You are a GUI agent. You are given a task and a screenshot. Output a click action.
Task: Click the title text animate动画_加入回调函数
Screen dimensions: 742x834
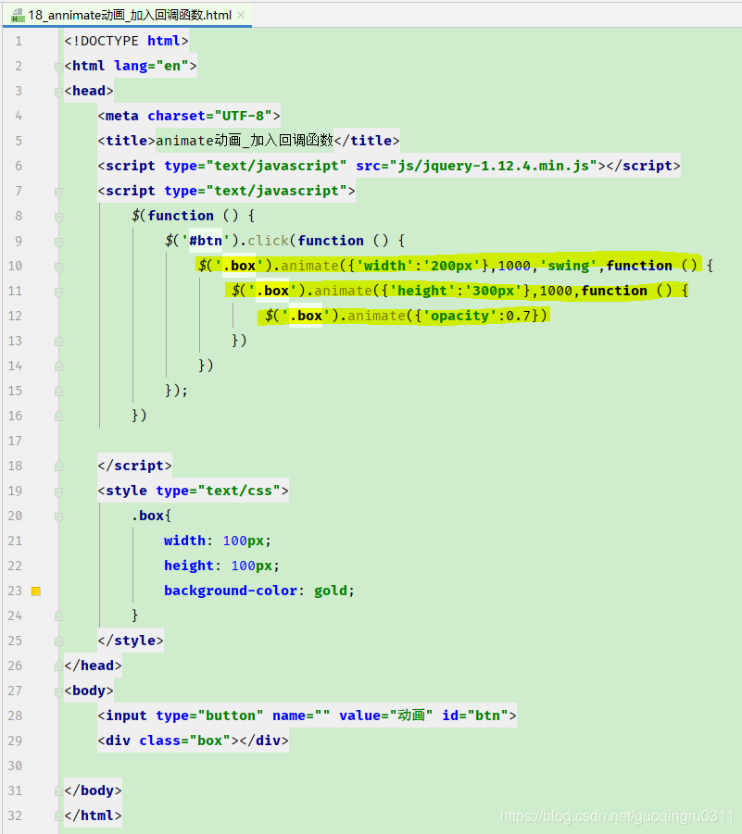pyautogui.click(x=245, y=141)
